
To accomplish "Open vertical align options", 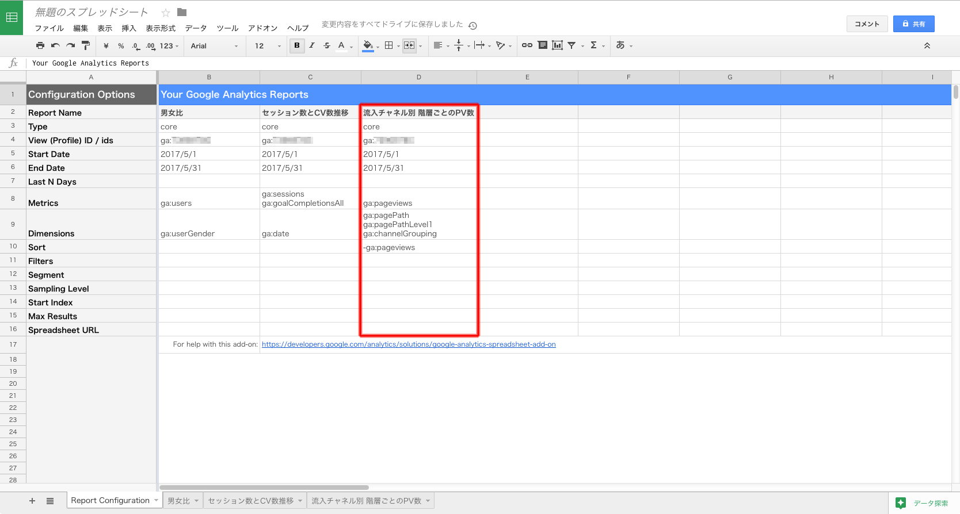I will [462, 45].
